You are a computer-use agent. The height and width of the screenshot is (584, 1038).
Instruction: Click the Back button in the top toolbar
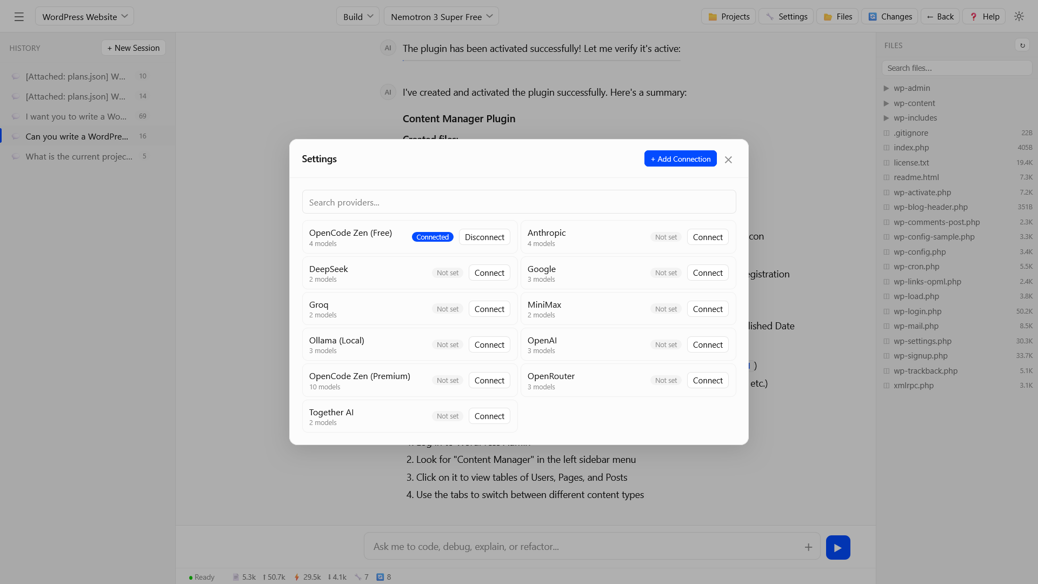tap(940, 16)
